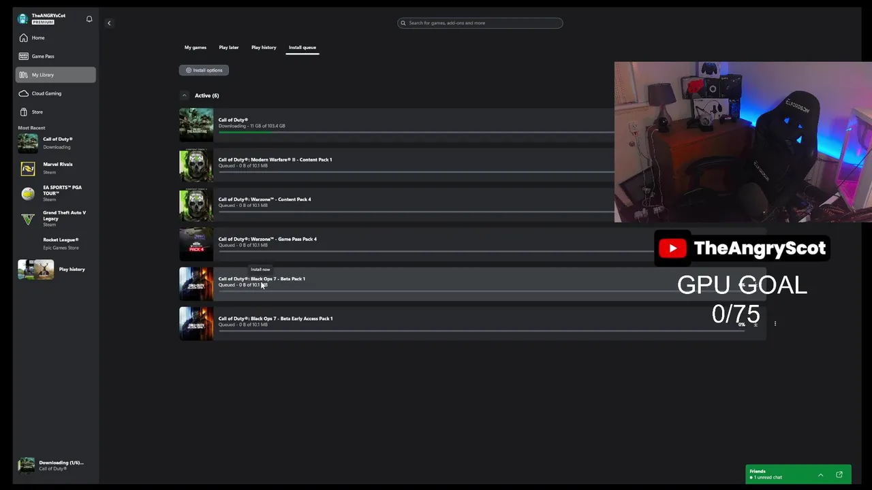Switch to Play later tab
The width and height of the screenshot is (872, 490).
click(x=229, y=48)
